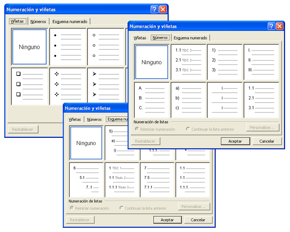Click Personalizar… in the Números dialog
The image size is (290, 232).
pyautogui.click(x=262, y=127)
